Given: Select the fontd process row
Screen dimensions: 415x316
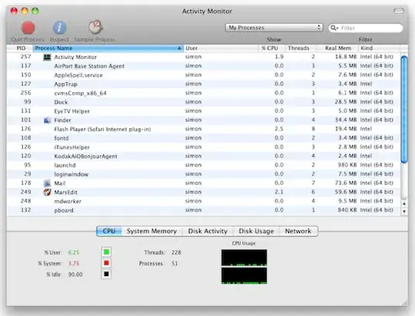Looking at the screenshot, I should click(x=203, y=138).
